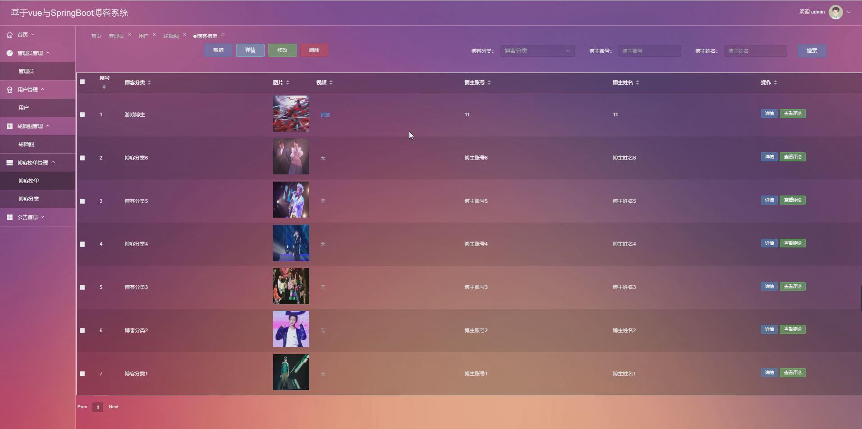This screenshot has height=429, width=862.
Task: Go to the Prev page
Action: pyautogui.click(x=83, y=407)
